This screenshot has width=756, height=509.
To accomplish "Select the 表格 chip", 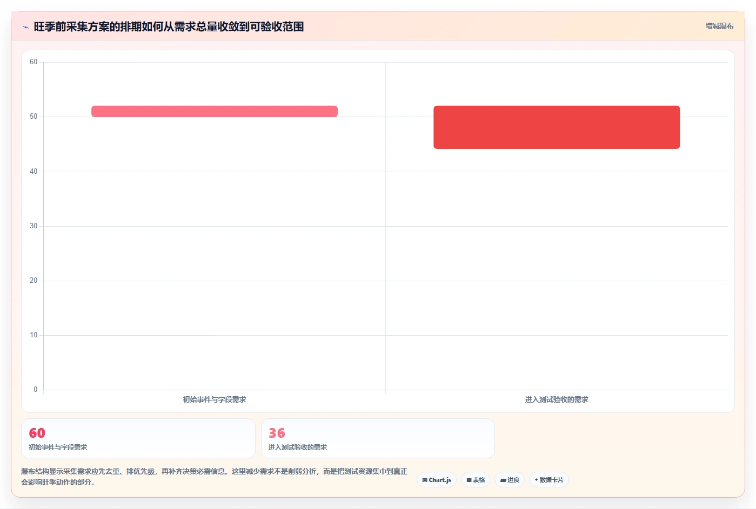I will [476, 480].
